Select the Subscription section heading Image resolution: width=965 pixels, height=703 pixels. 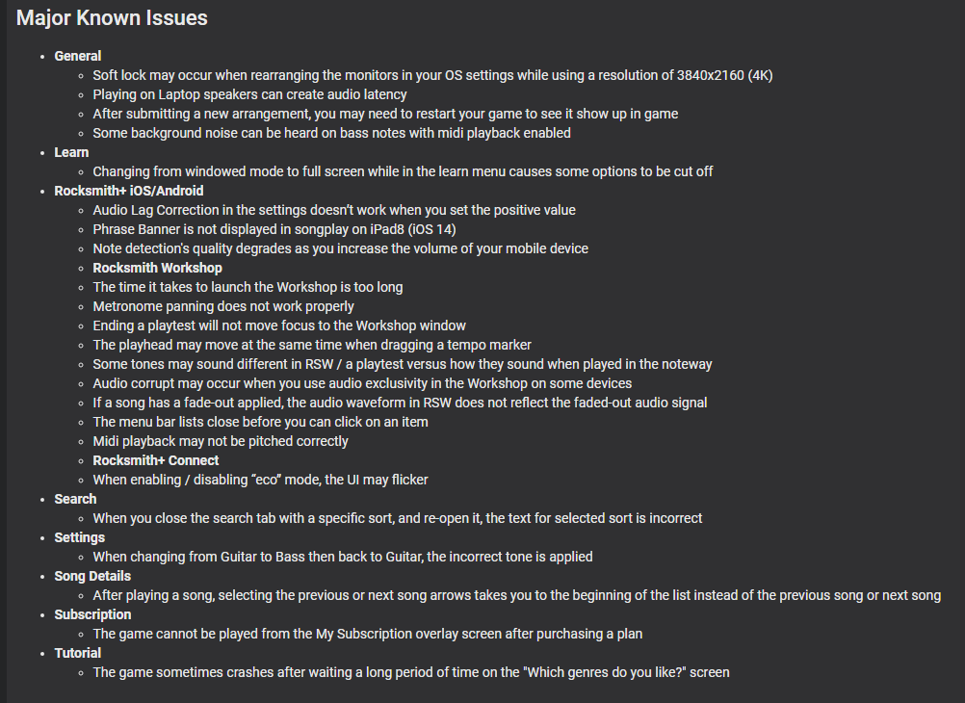(92, 614)
